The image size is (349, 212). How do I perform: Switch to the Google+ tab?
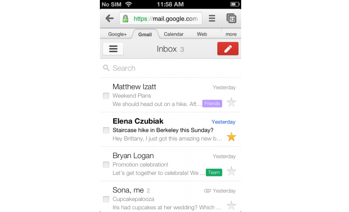click(117, 34)
